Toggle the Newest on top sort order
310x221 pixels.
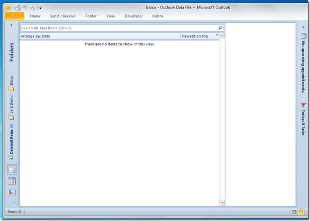[x=200, y=36]
